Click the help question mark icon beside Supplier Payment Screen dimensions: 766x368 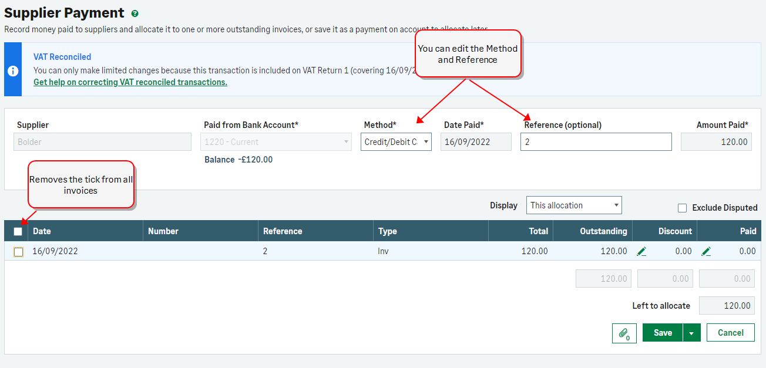coord(135,13)
